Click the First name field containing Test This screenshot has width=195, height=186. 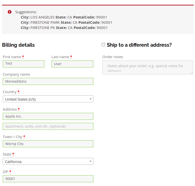coord(24,64)
